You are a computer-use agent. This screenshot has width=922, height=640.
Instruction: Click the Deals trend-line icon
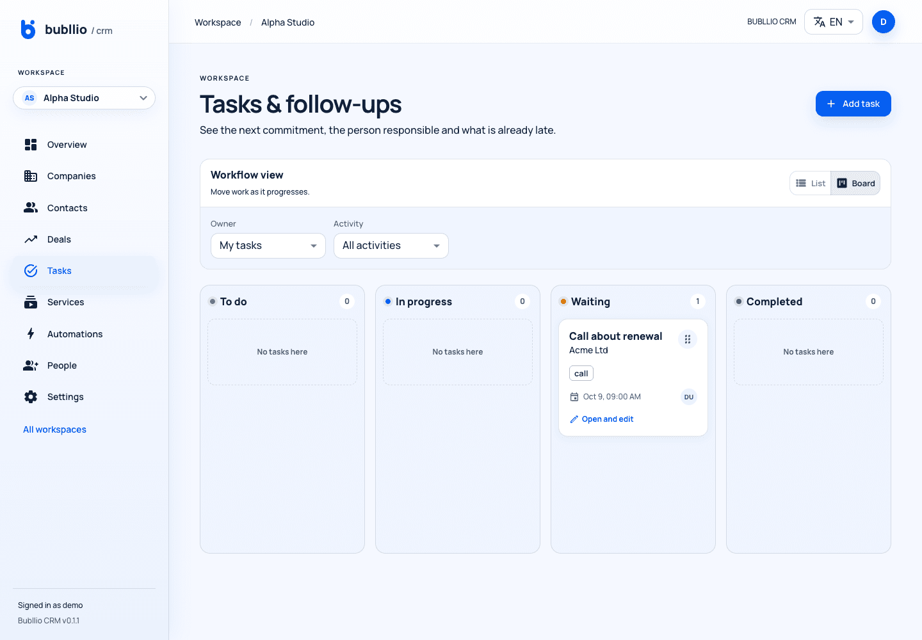[31, 239]
